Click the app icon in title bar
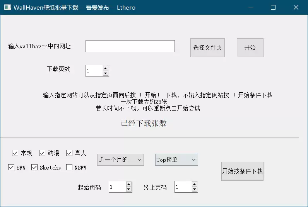308x207 pixels. pos(7,7)
